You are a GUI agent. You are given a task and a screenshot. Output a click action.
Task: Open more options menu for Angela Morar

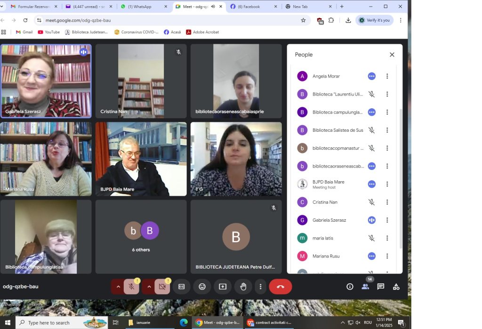tap(387, 76)
